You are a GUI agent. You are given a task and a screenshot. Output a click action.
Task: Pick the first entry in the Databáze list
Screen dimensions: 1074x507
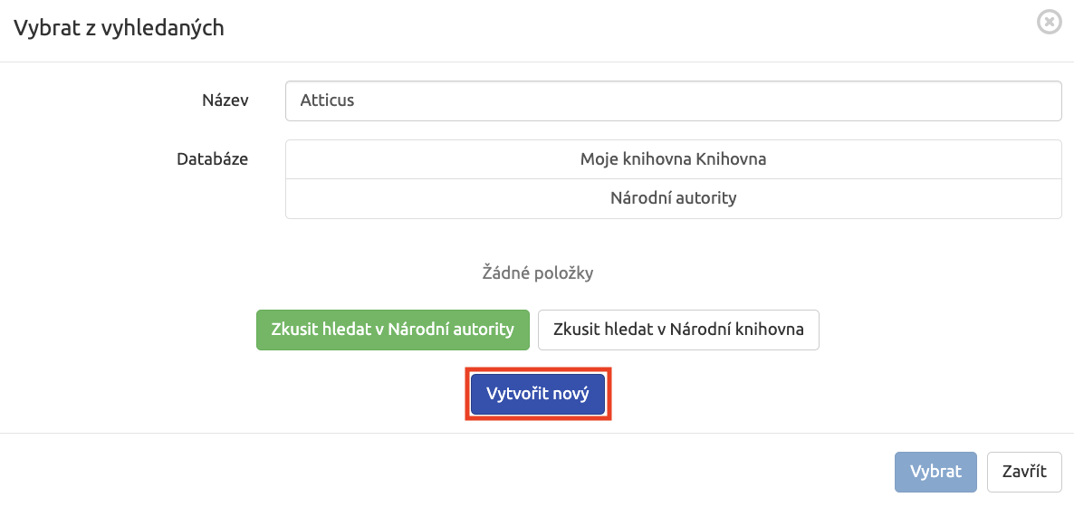point(674,159)
